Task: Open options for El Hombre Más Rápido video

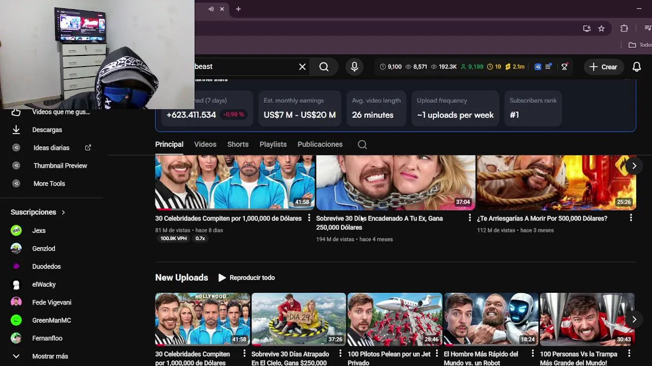Action: click(x=533, y=353)
